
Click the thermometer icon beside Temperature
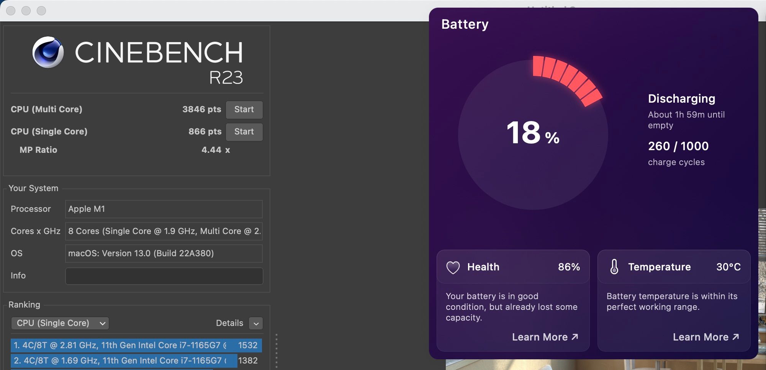coord(614,267)
